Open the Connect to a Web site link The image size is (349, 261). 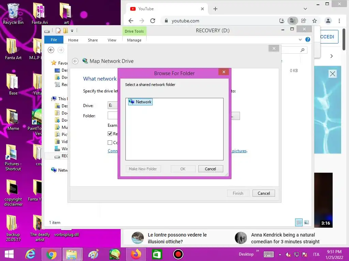tap(112, 151)
